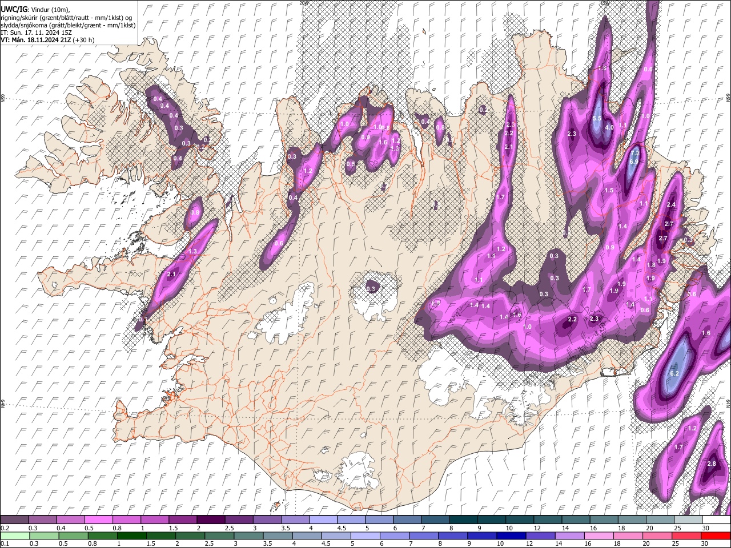Click the 30 label in the bottom legend row

click(706, 543)
